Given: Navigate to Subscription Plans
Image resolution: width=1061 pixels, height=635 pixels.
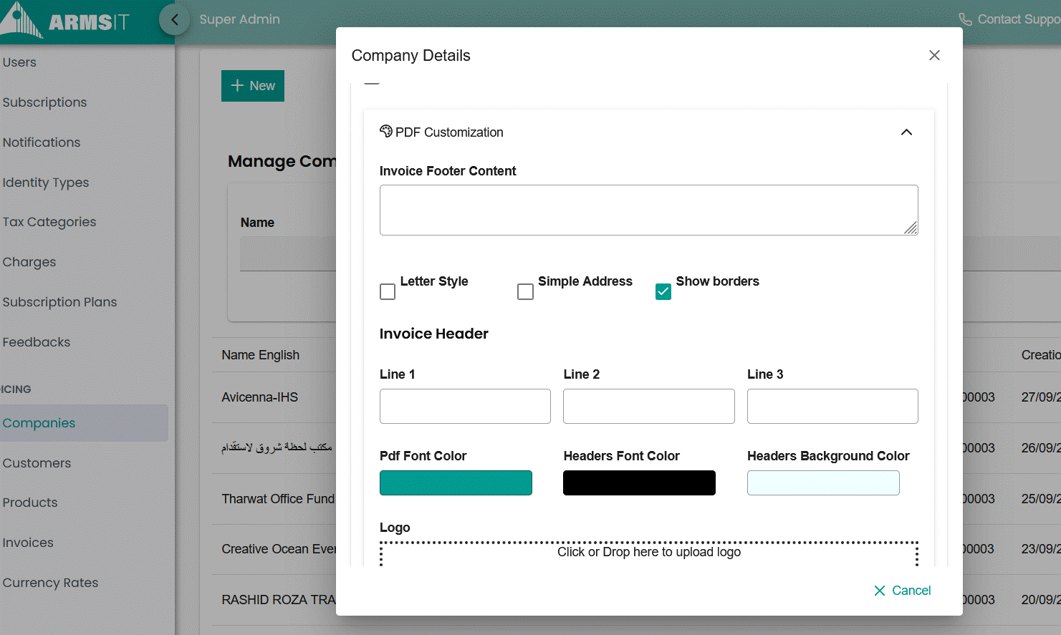Looking at the screenshot, I should [x=60, y=301].
